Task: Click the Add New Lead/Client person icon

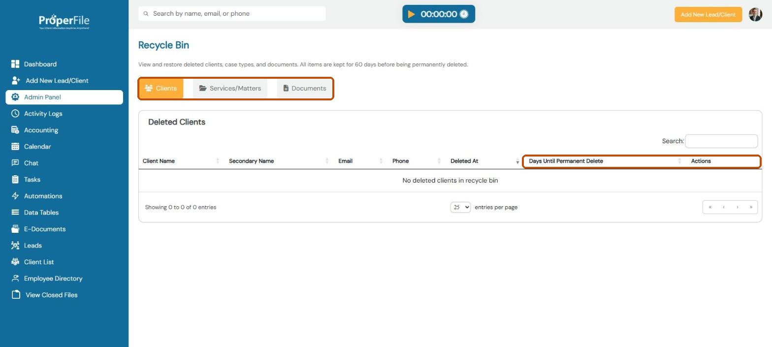Action: pos(16,81)
